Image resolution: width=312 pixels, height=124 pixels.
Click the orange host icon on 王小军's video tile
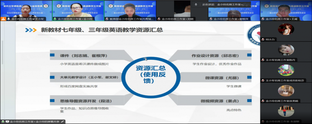coord(3,19)
